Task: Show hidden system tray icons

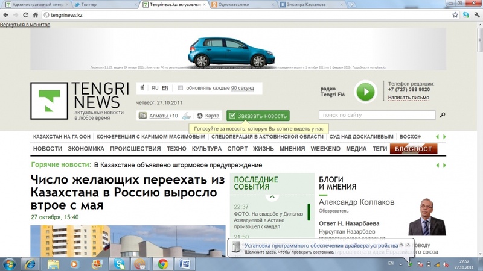Action: click(x=402, y=263)
